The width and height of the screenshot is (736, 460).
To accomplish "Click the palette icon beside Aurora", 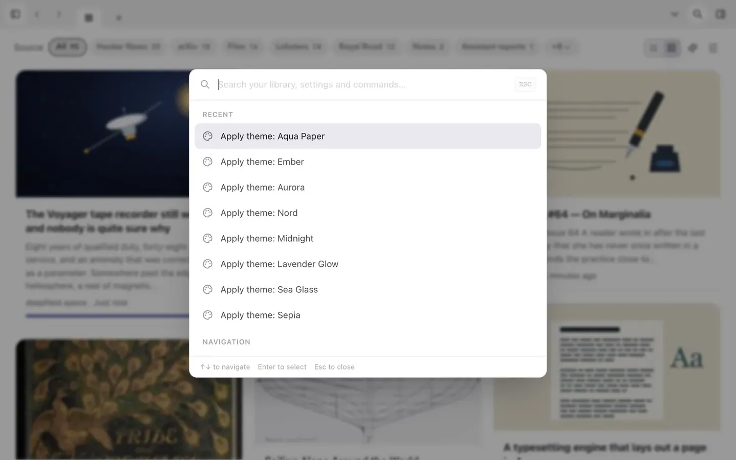I will [x=208, y=187].
